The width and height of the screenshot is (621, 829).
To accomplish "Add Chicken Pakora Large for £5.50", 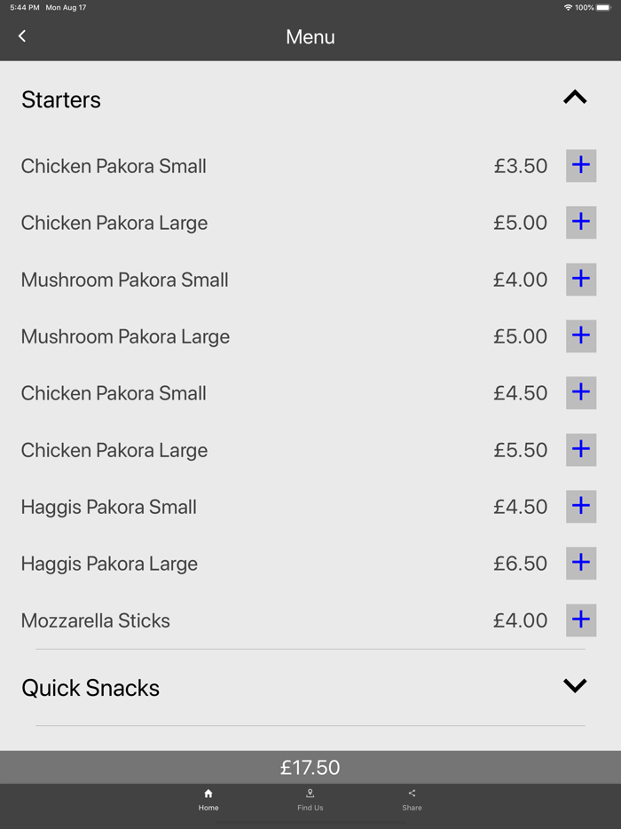I will click(x=581, y=450).
